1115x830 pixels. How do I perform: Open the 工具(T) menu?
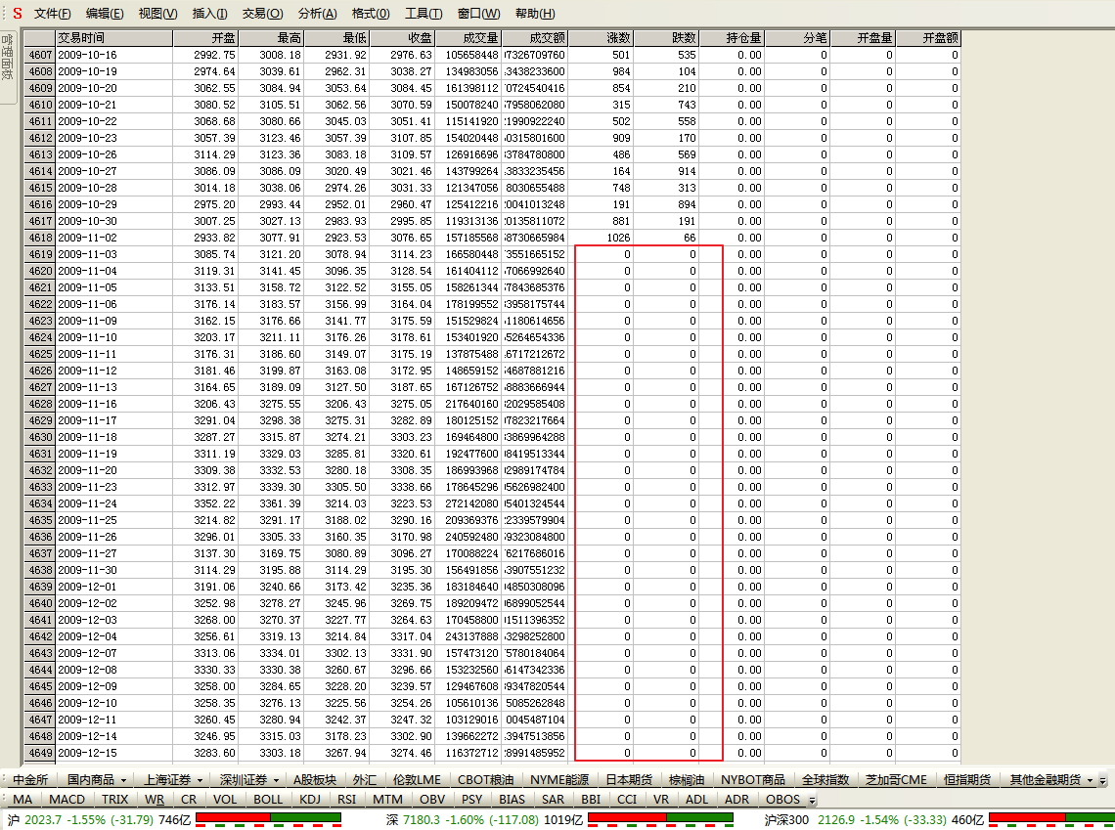click(423, 14)
